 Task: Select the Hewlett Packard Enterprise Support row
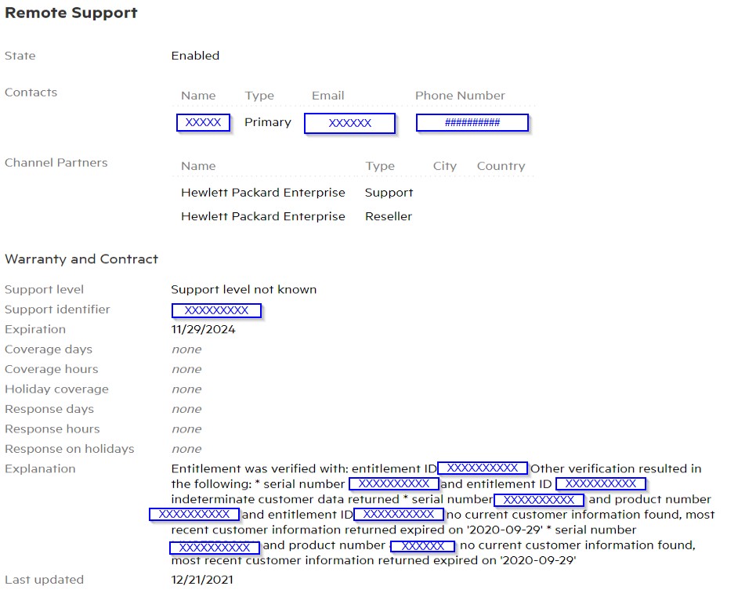point(262,192)
